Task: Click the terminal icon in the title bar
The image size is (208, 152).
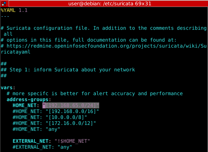Action: click(4, 4)
